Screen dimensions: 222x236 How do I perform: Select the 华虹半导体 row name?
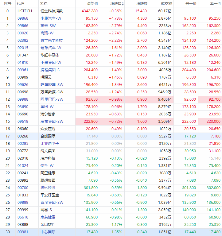click(x=50, y=55)
